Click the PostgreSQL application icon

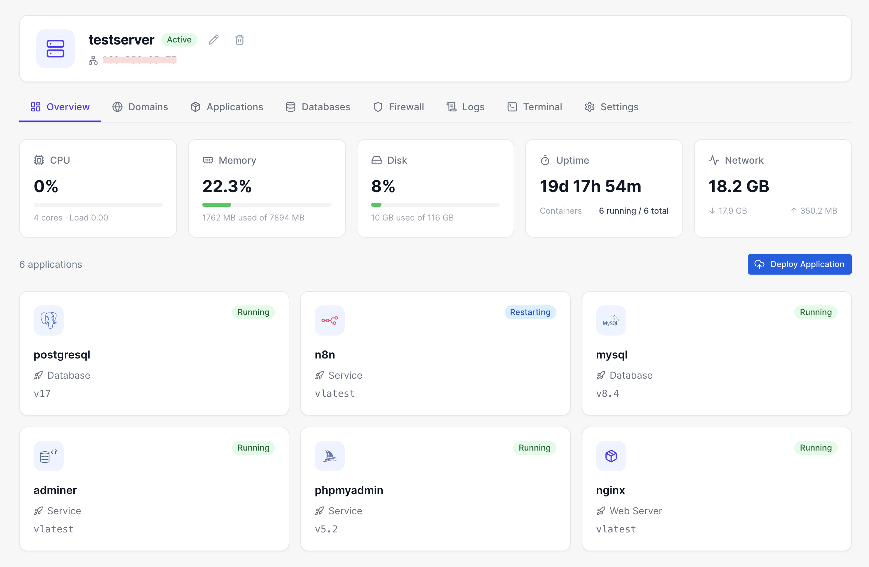[x=48, y=320]
